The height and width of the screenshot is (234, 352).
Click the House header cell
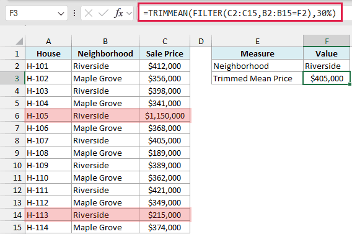[x=48, y=53]
